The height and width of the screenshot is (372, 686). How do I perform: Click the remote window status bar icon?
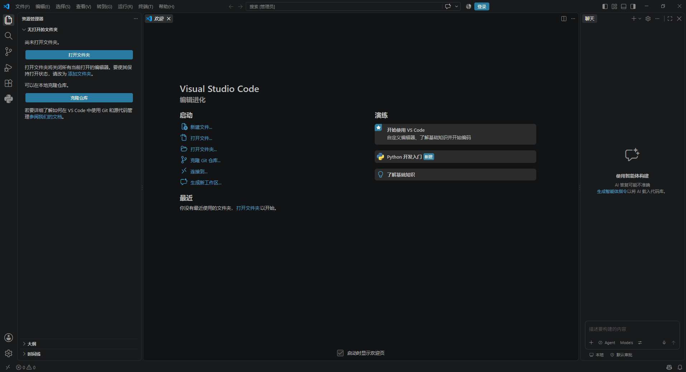pos(8,367)
